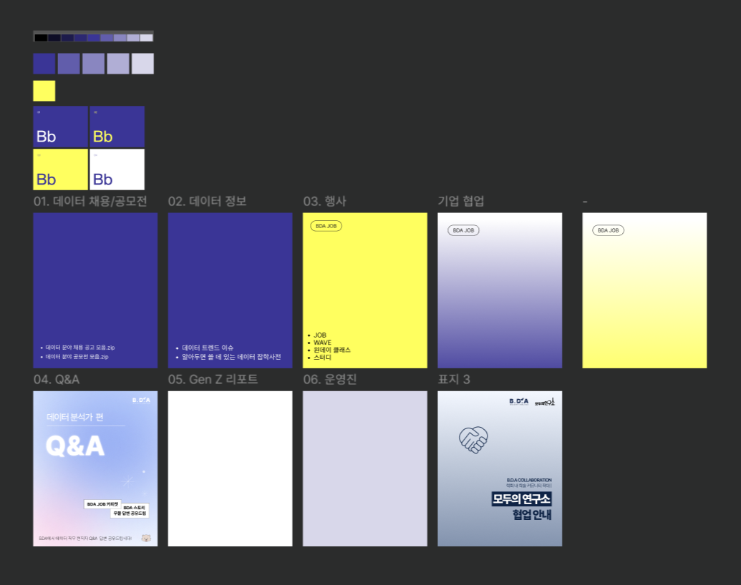Image resolution: width=741 pixels, height=585 pixels.
Task: Select frame label 03. 행사
Action: [324, 202]
